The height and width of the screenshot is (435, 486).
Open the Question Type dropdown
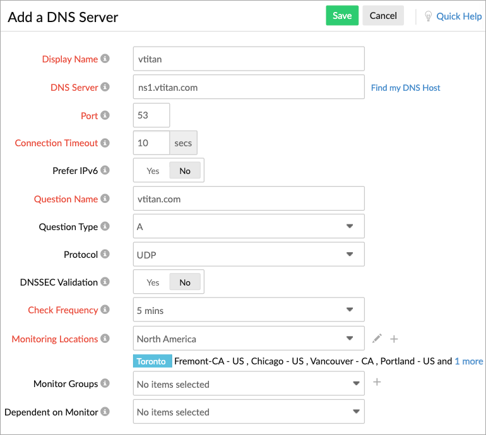249,226
